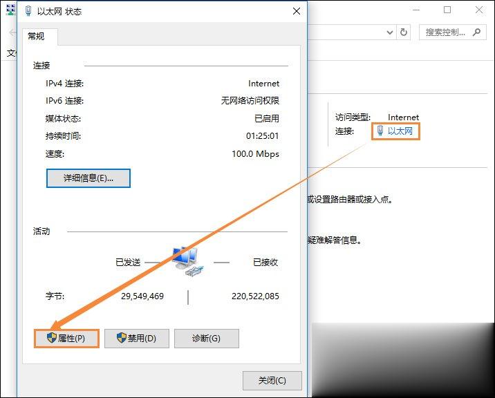Click the sent bytes value 29,549,469
495x398 pixels.
tap(142, 296)
